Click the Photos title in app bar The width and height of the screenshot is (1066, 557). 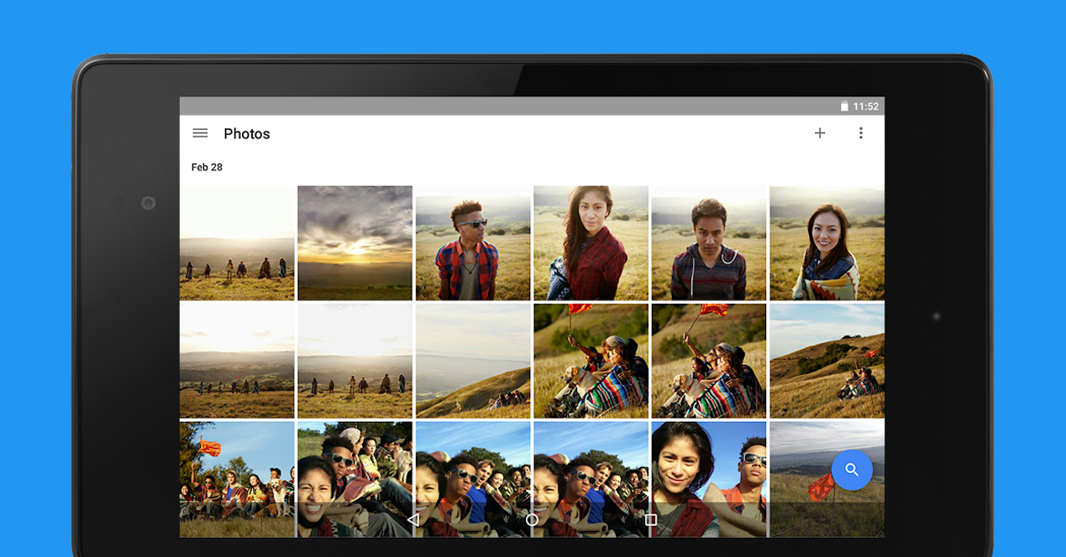(x=247, y=134)
